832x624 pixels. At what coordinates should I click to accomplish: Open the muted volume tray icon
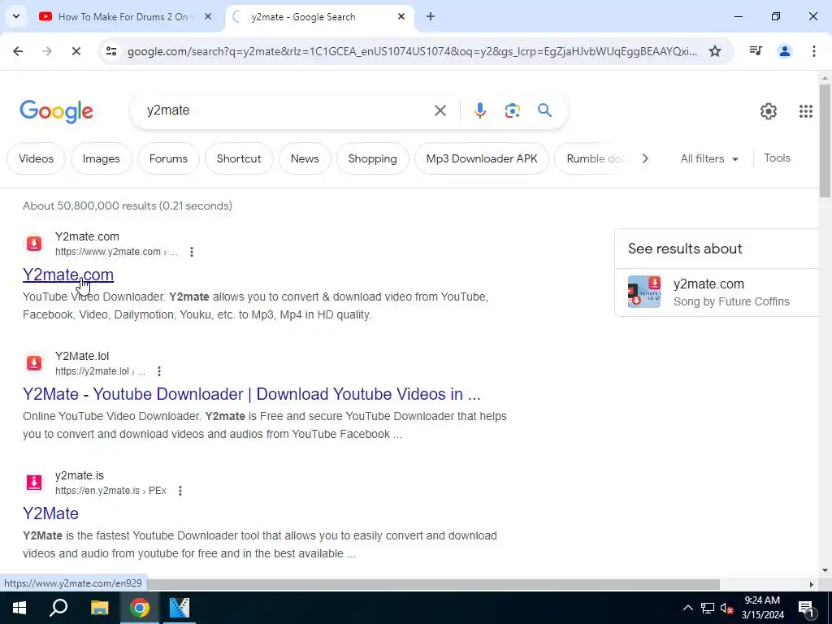pyautogui.click(x=727, y=608)
